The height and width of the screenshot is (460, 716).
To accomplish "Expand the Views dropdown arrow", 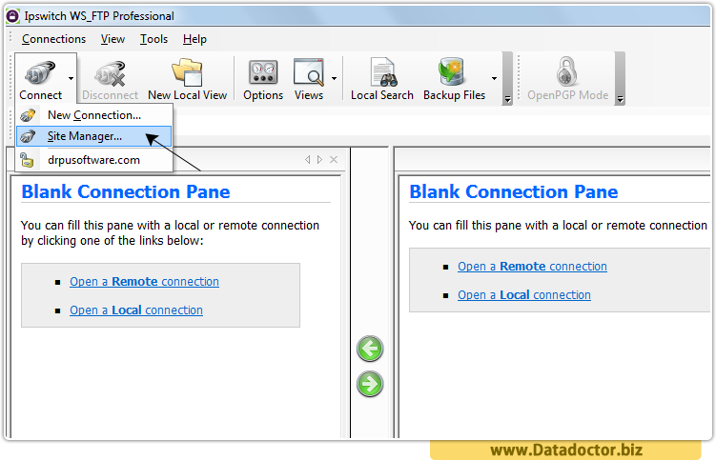I will tap(335, 78).
